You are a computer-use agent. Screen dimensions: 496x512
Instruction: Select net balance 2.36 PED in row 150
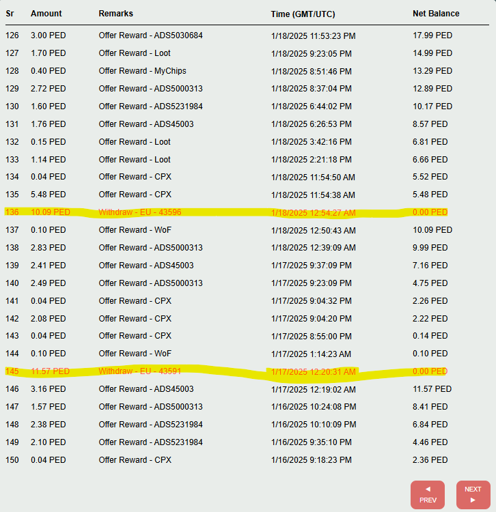click(430, 460)
